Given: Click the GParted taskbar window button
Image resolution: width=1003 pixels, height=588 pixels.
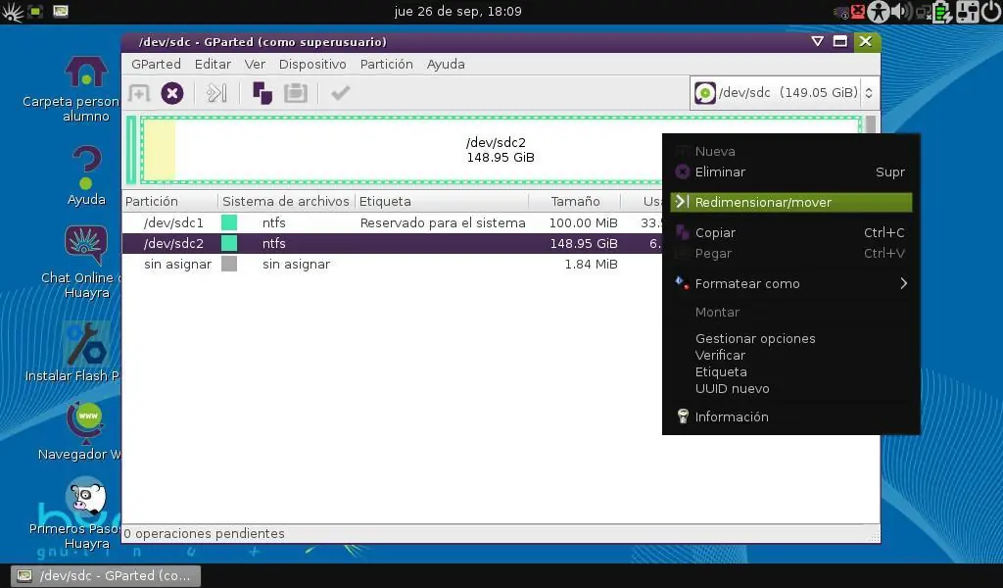Looking at the screenshot, I should click(x=106, y=576).
